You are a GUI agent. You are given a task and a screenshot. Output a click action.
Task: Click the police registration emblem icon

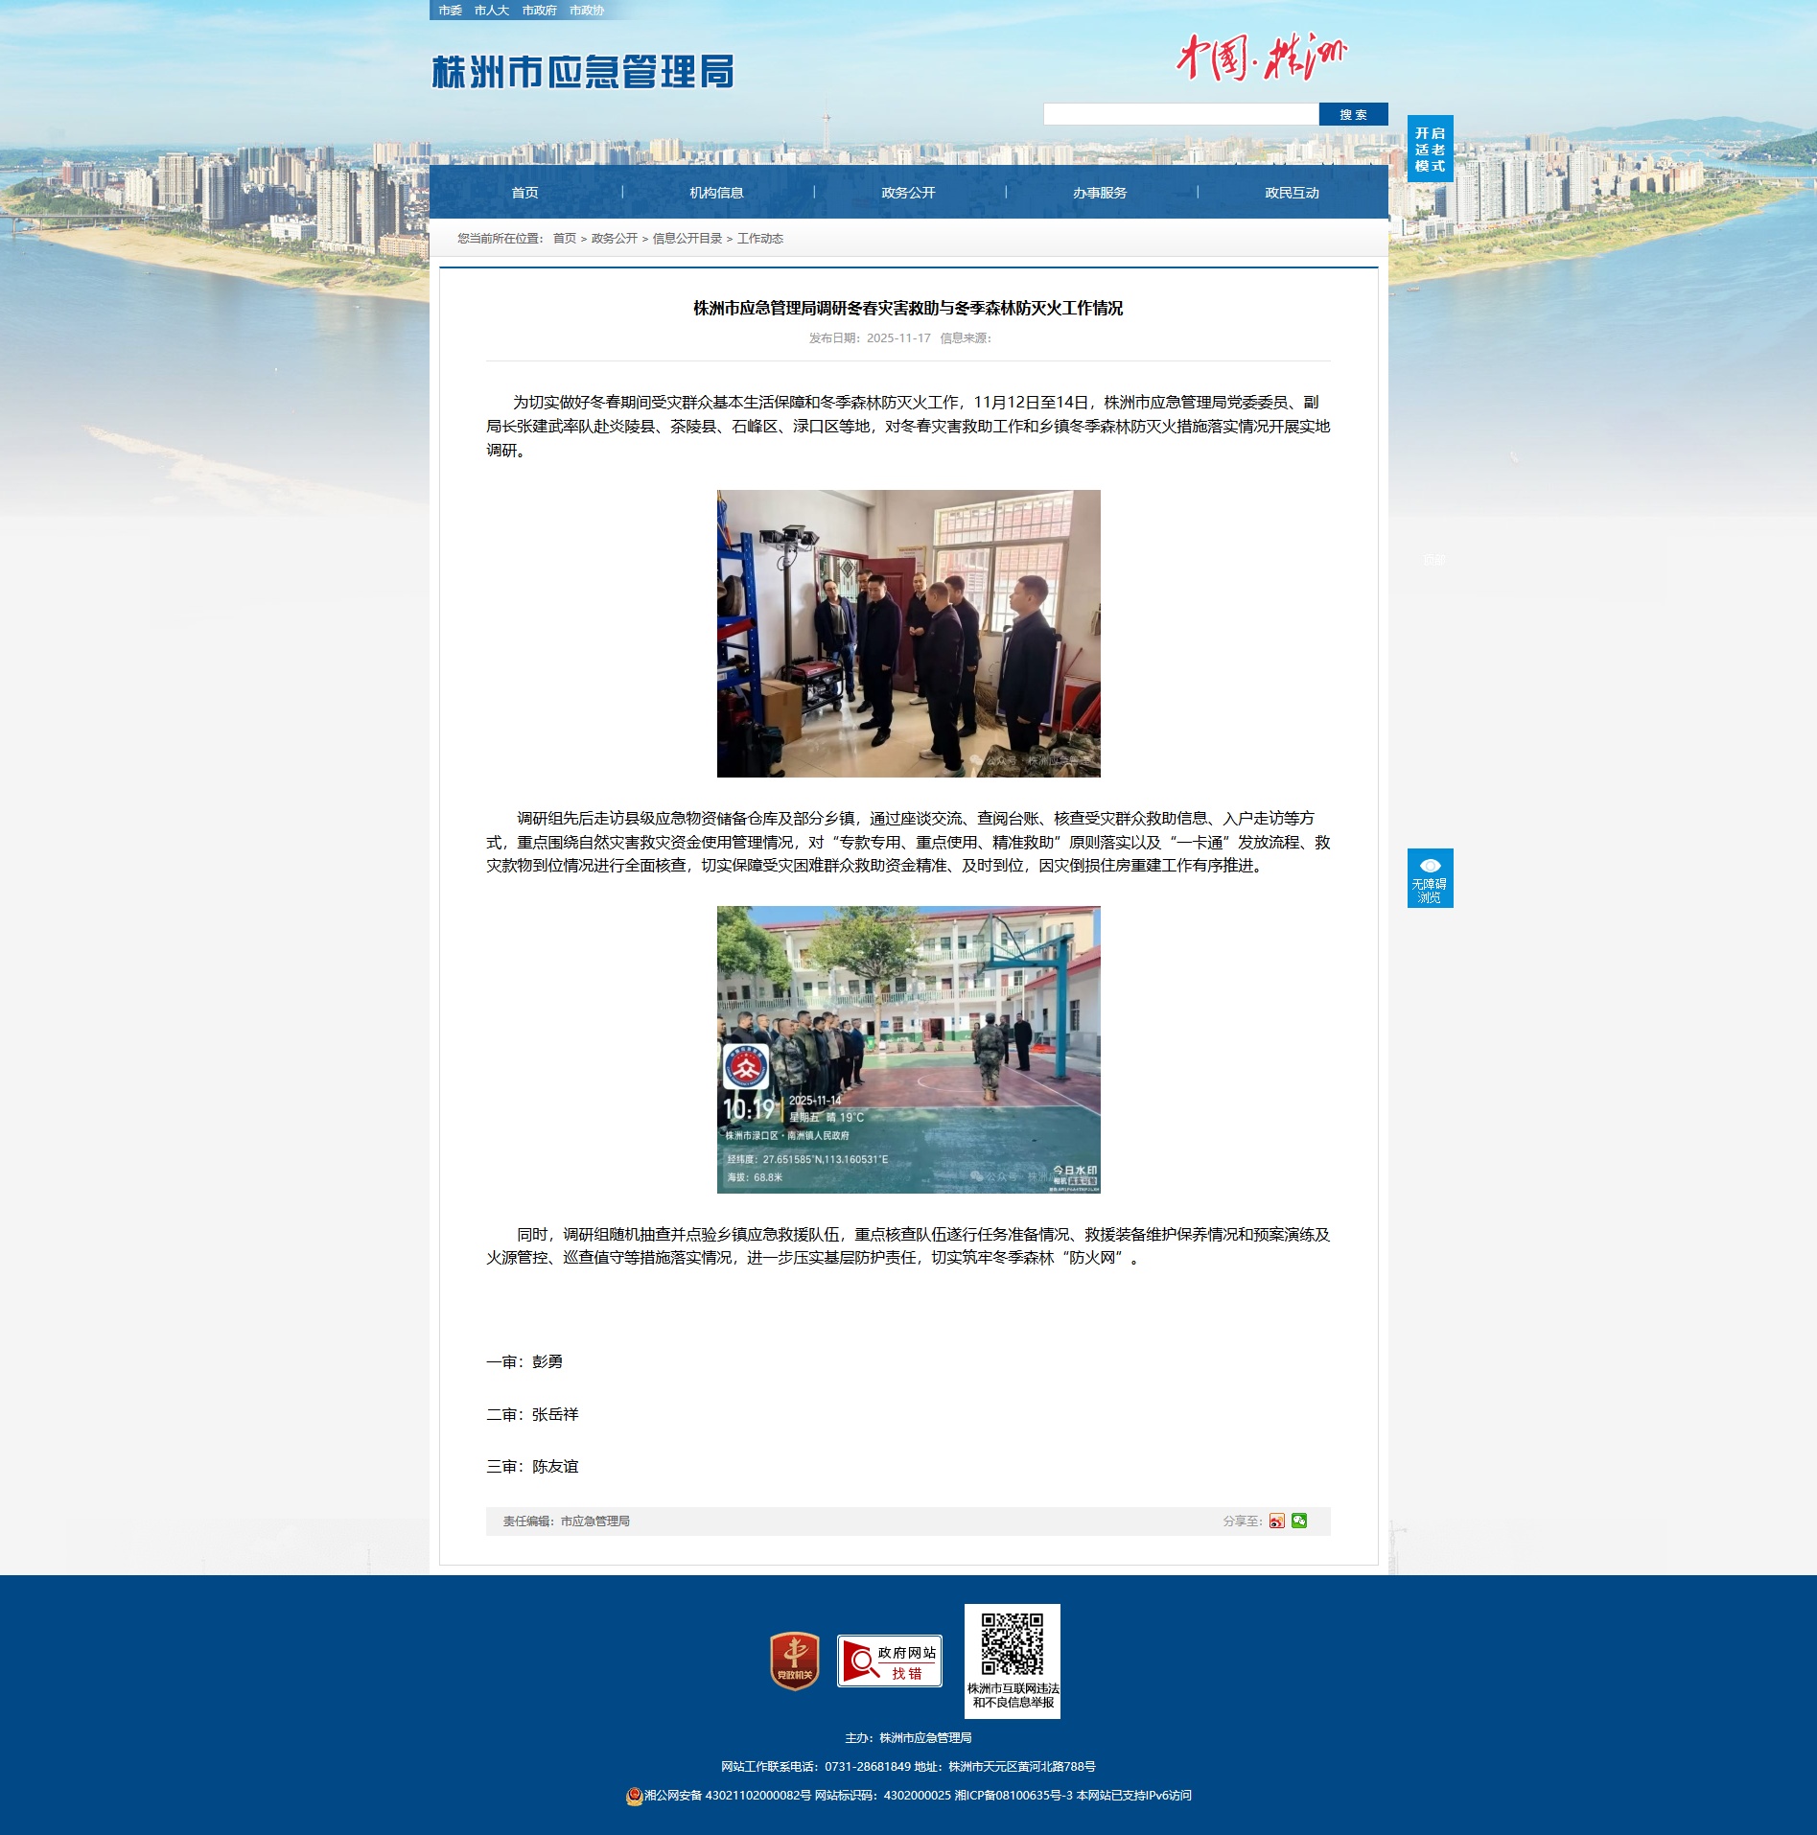(634, 1796)
